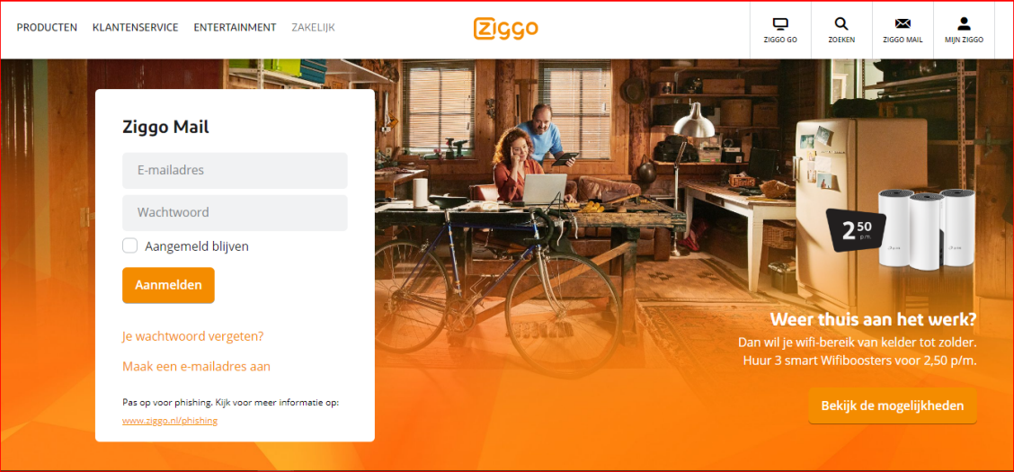Click the orange Aanmelden button
This screenshot has height=472, width=1014.
pos(168,285)
